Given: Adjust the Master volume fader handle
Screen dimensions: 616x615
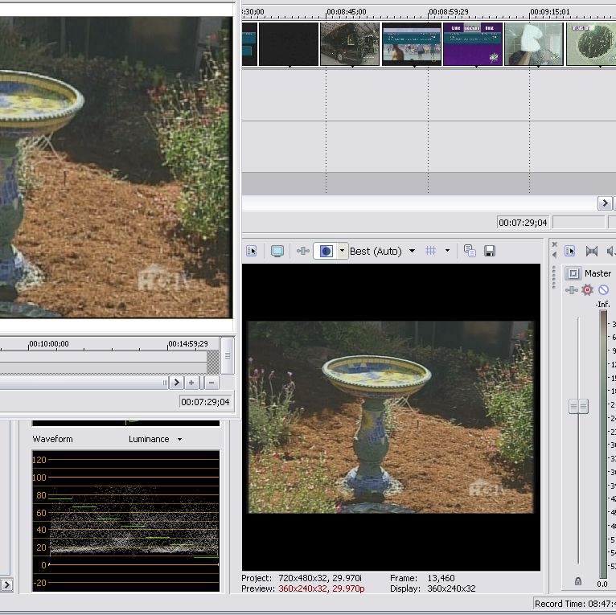Looking at the screenshot, I should 578,406.
